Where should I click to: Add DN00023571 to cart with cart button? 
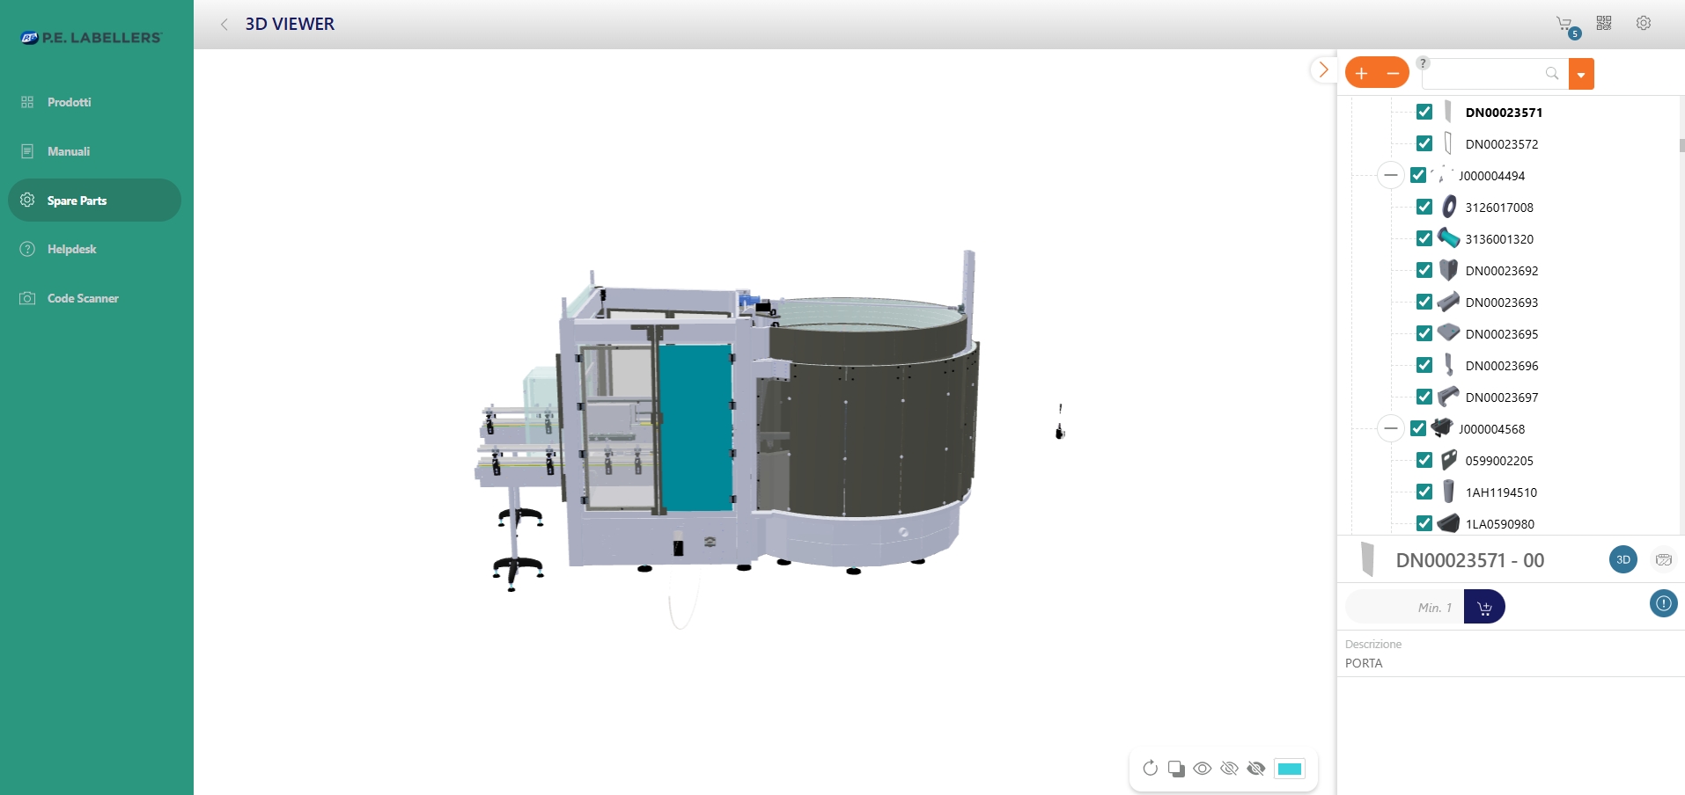(x=1484, y=608)
